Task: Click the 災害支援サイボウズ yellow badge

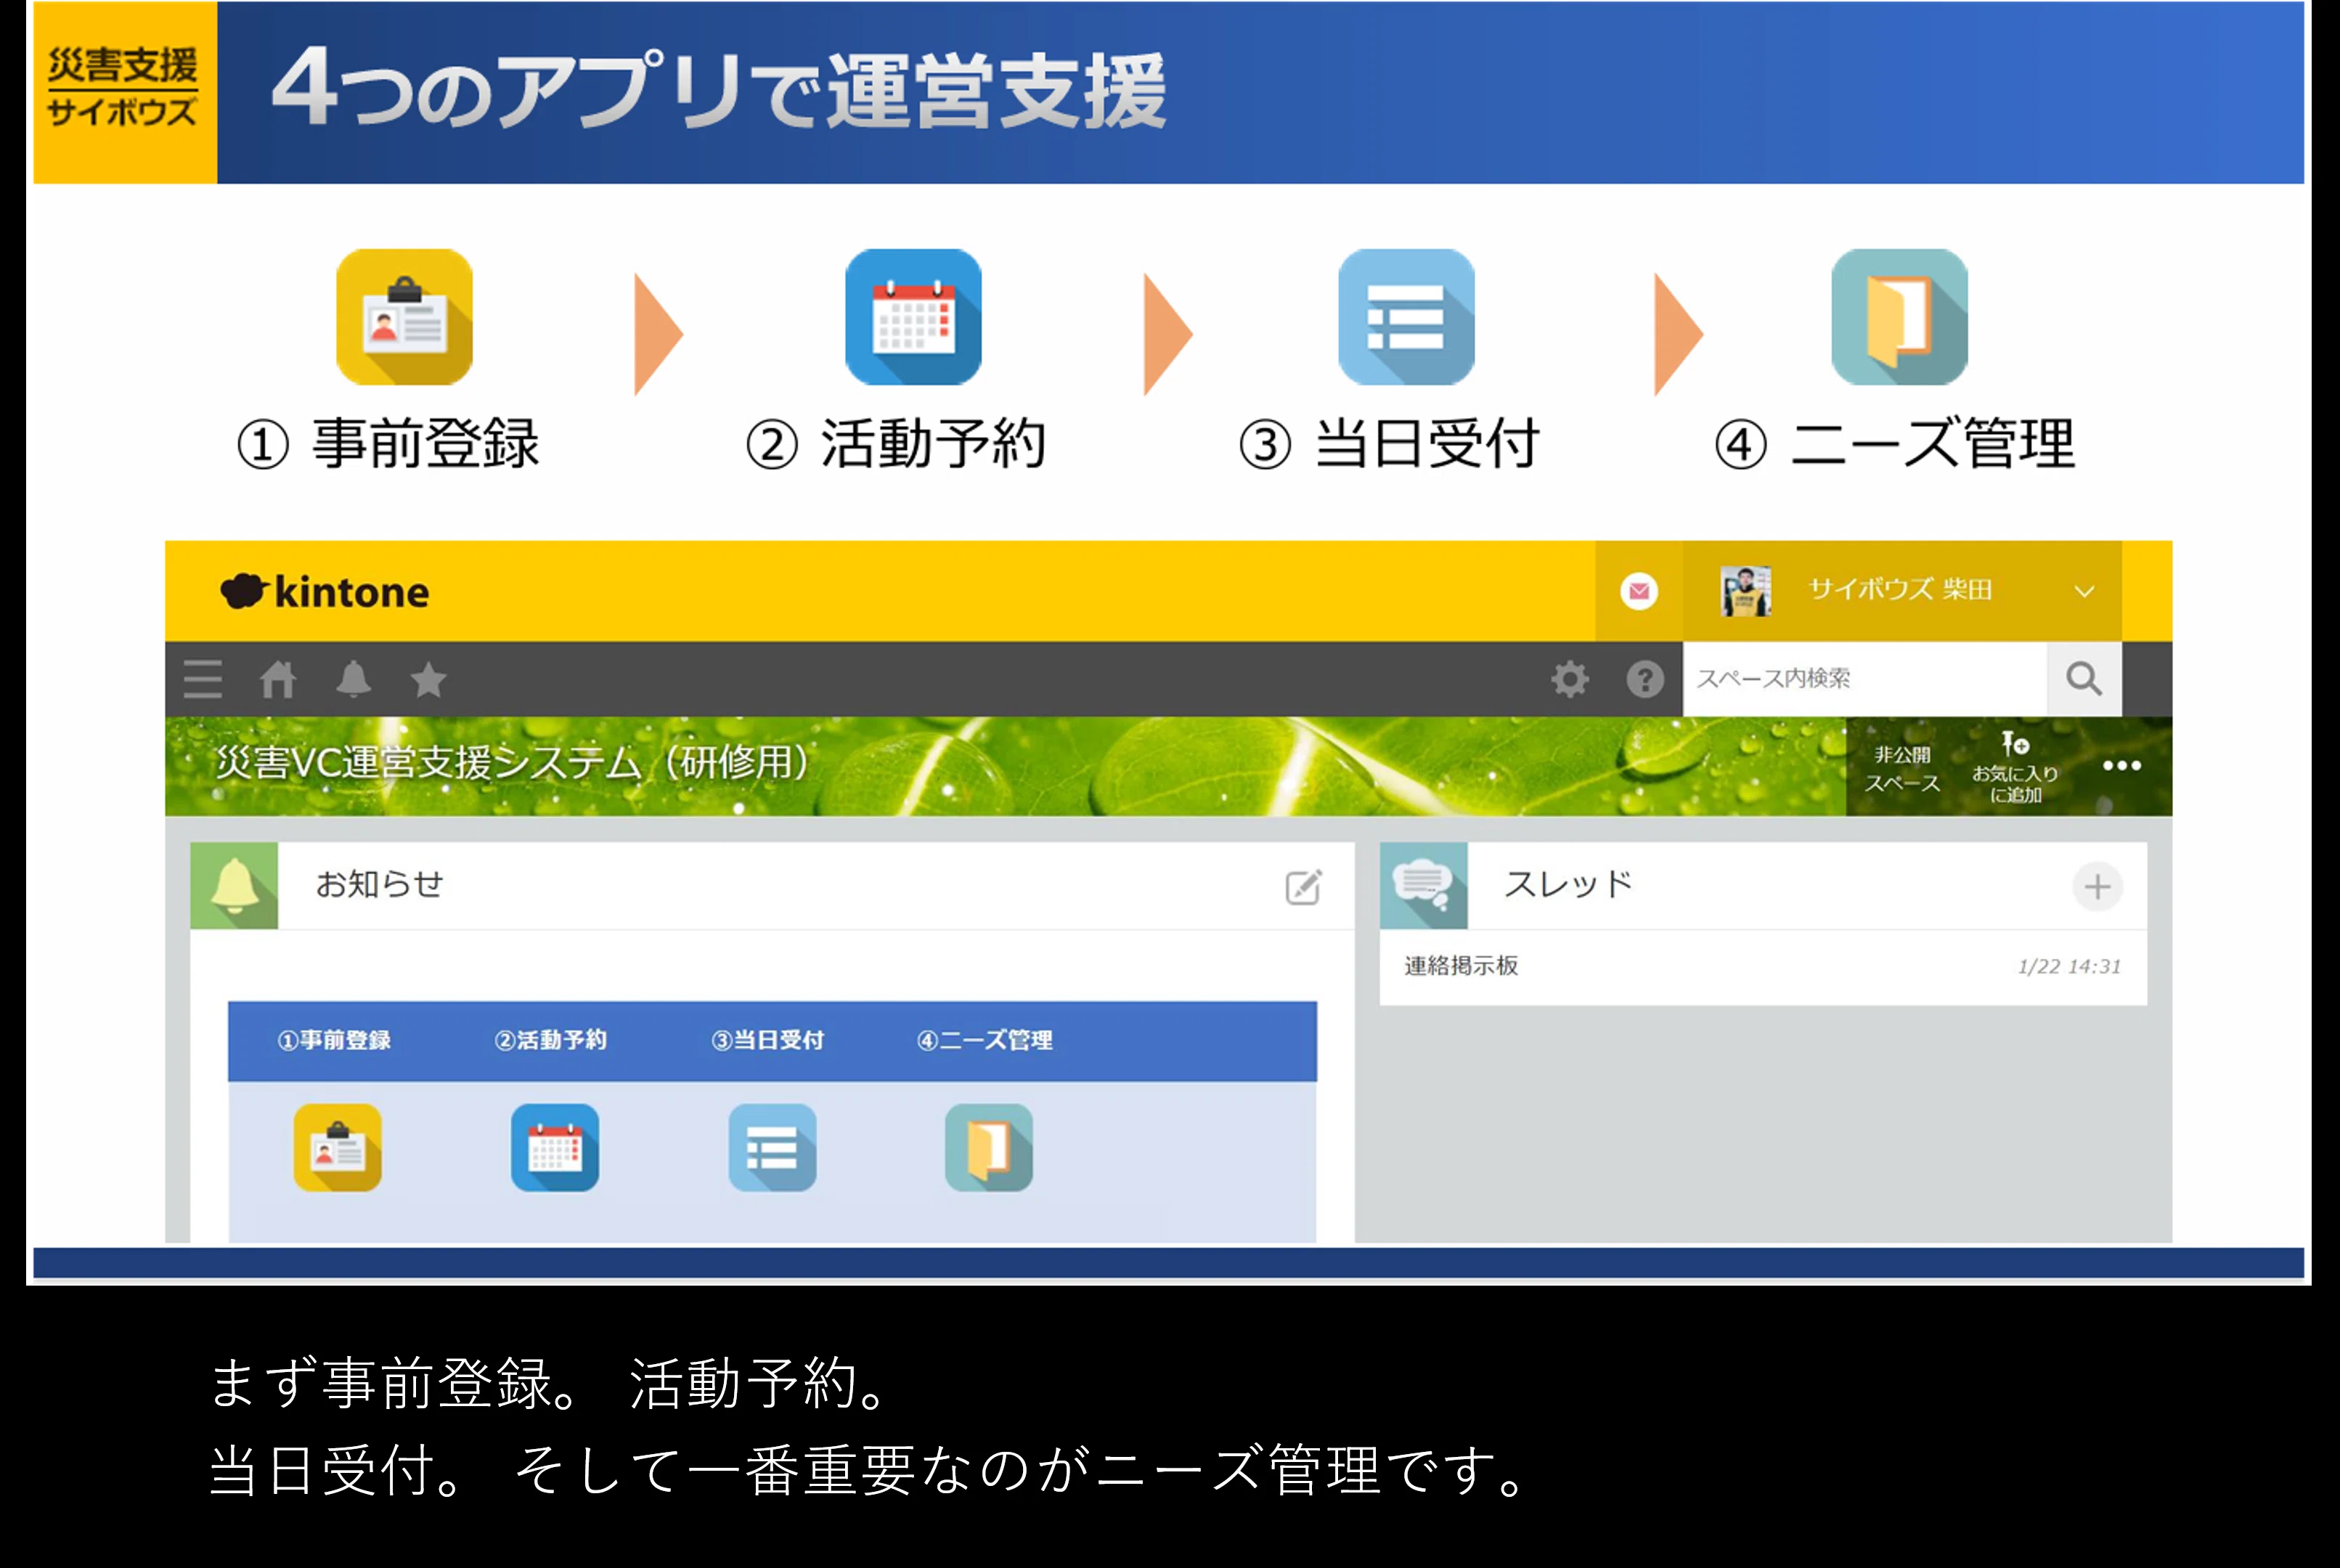Action: [124, 92]
